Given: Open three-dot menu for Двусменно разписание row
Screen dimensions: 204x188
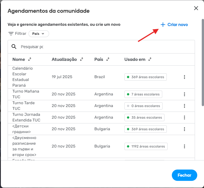Looking at the screenshot, I should click(x=185, y=146).
